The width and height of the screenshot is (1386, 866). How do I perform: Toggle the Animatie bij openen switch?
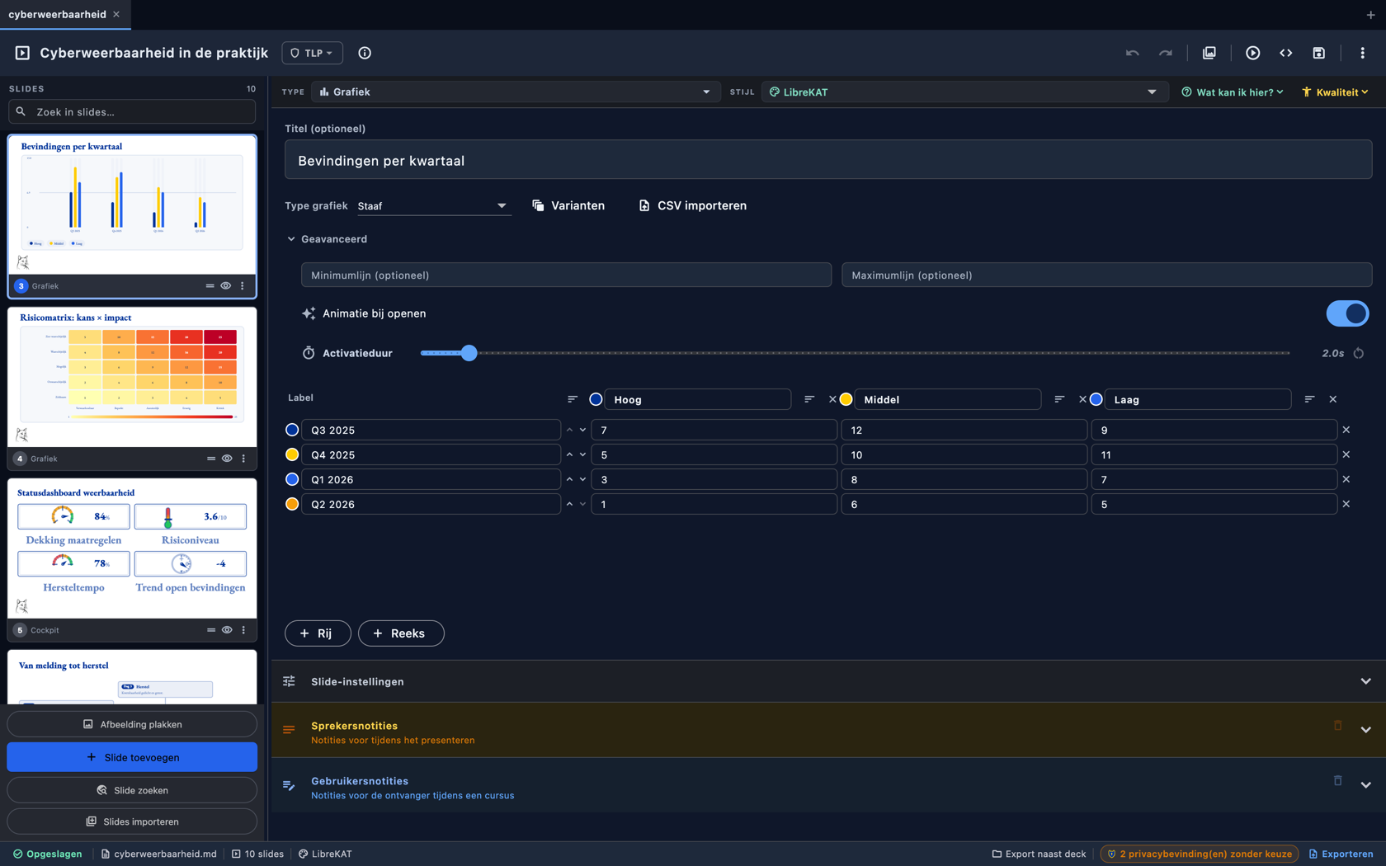(x=1347, y=313)
